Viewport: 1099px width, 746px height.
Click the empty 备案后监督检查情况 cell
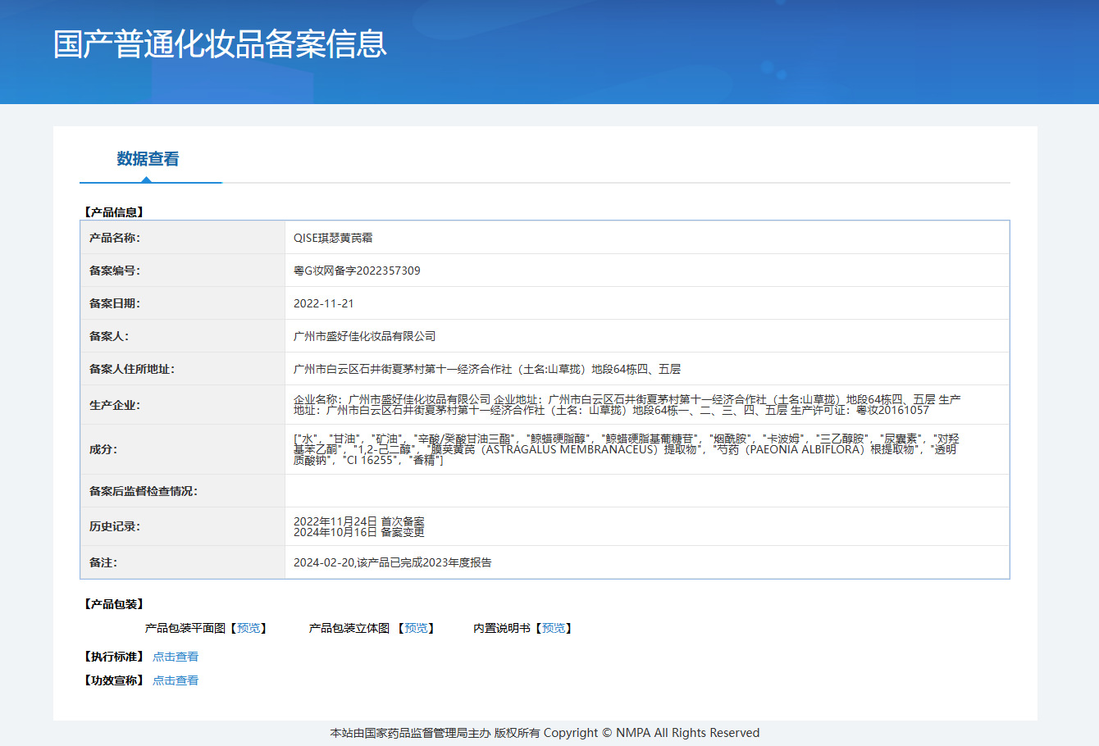coord(646,491)
